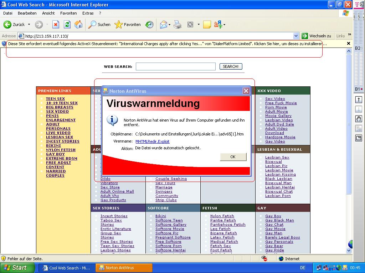Expand the back button history dropdown
This screenshot has height=273, width=365.
point(29,25)
